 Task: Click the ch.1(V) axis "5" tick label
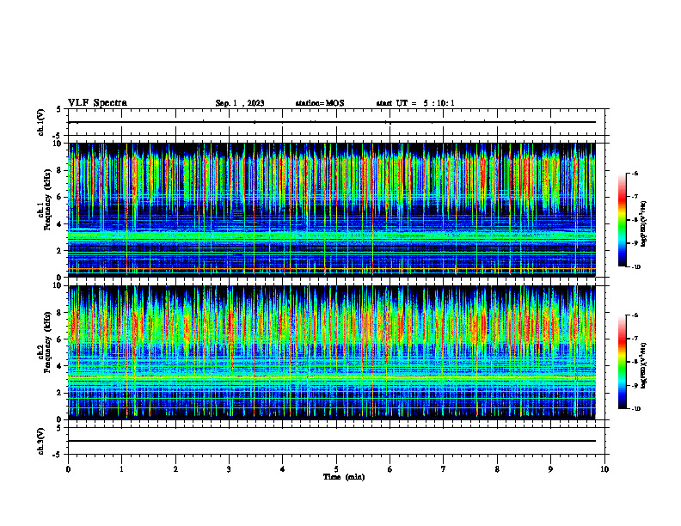pyautogui.click(x=59, y=110)
